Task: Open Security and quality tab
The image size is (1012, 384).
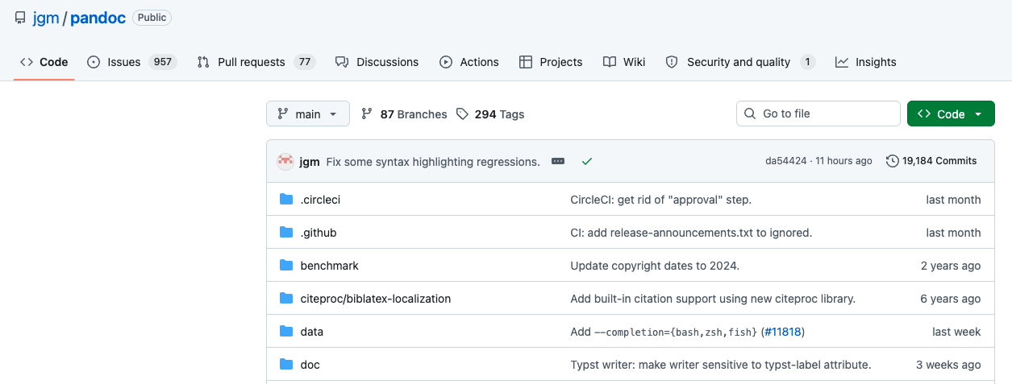Action: (x=740, y=62)
